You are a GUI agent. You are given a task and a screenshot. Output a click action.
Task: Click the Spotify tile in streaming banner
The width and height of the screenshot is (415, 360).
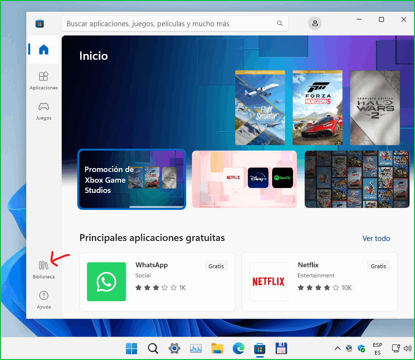pyautogui.click(x=282, y=178)
